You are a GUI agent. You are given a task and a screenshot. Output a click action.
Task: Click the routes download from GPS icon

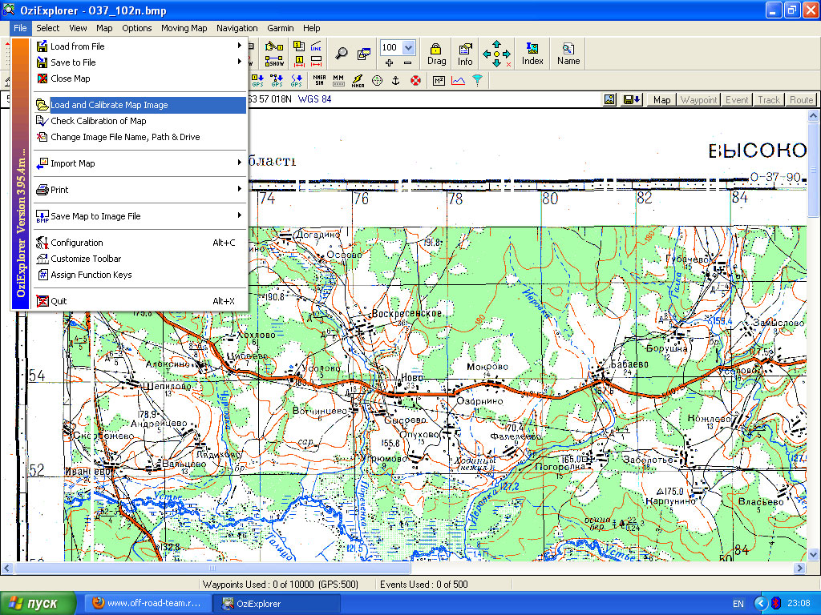coord(277,80)
